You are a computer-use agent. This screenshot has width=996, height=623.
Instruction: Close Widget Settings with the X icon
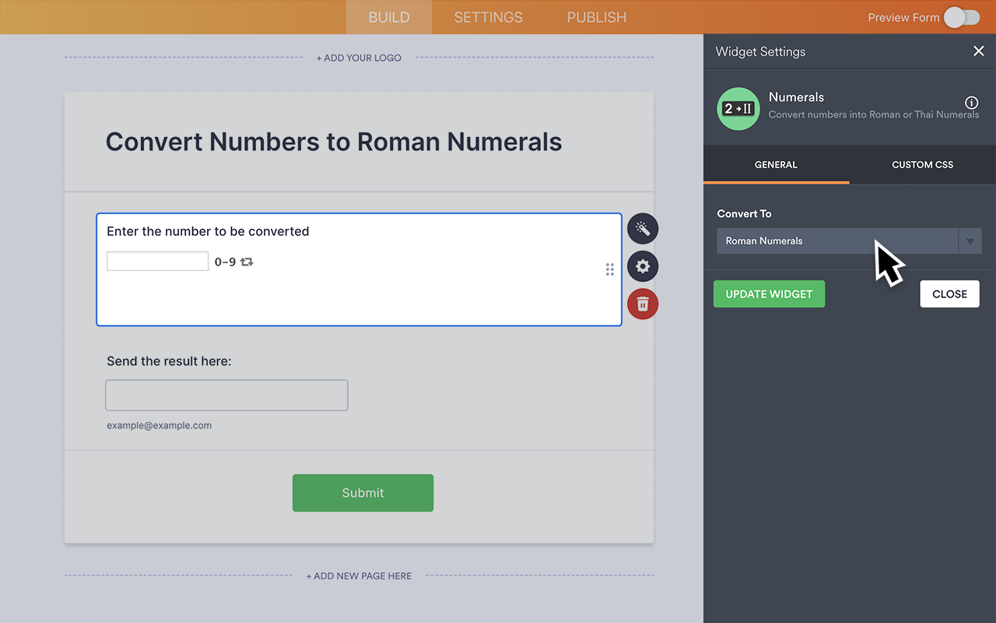pyautogui.click(x=978, y=51)
